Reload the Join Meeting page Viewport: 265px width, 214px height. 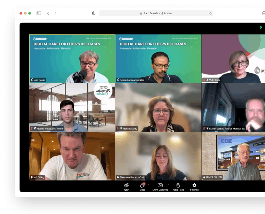[x=210, y=13]
